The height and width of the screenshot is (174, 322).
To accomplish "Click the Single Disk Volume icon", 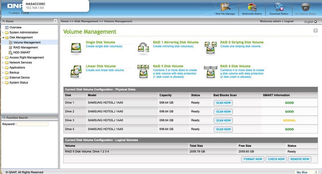I will pyautogui.click(x=76, y=48).
